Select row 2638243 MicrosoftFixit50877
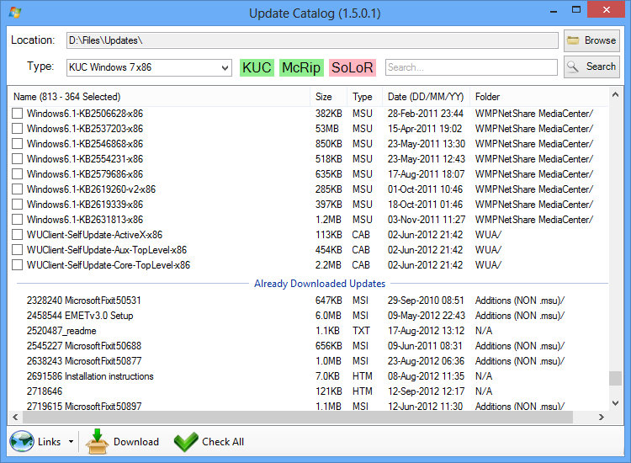The image size is (631, 463). 308,361
